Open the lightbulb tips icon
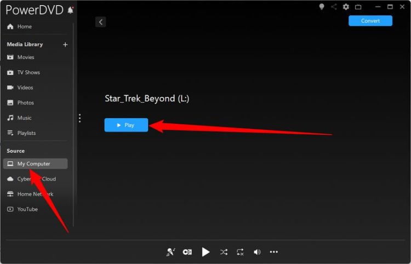 (x=322, y=7)
